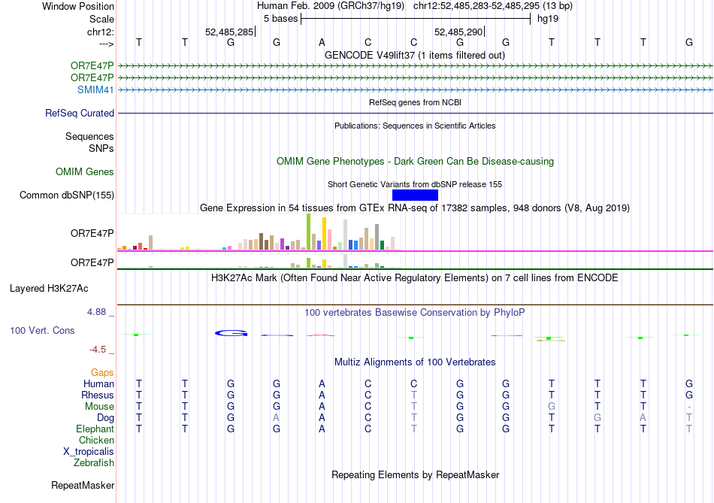Click the chr12: ruler label
The height and width of the screenshot is (503, 714).
101,32
